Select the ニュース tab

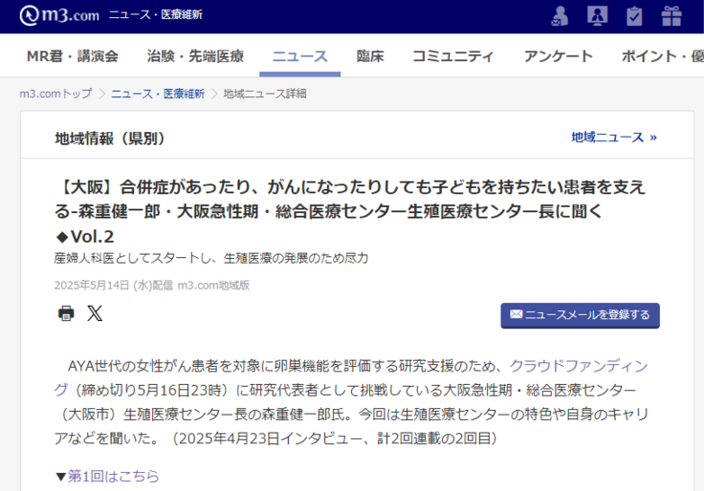[299, 56]
